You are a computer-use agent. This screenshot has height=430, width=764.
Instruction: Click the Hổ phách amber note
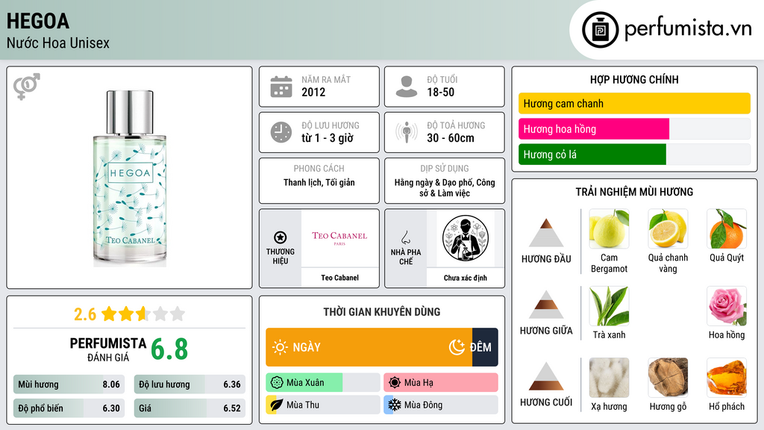(x=727, y=378)
